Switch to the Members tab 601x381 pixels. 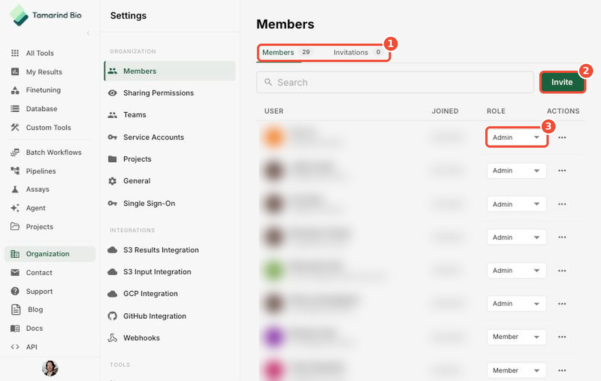pyautogui.click(x=286, y=52)
